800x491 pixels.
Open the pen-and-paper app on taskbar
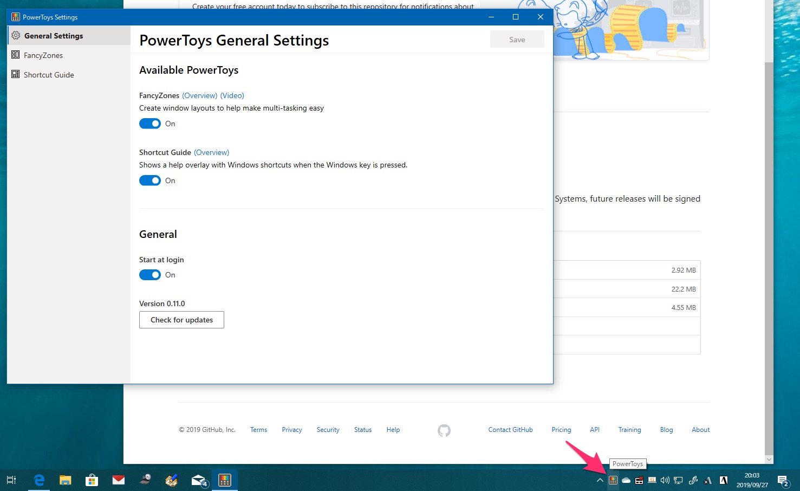[x=172, y=480]
